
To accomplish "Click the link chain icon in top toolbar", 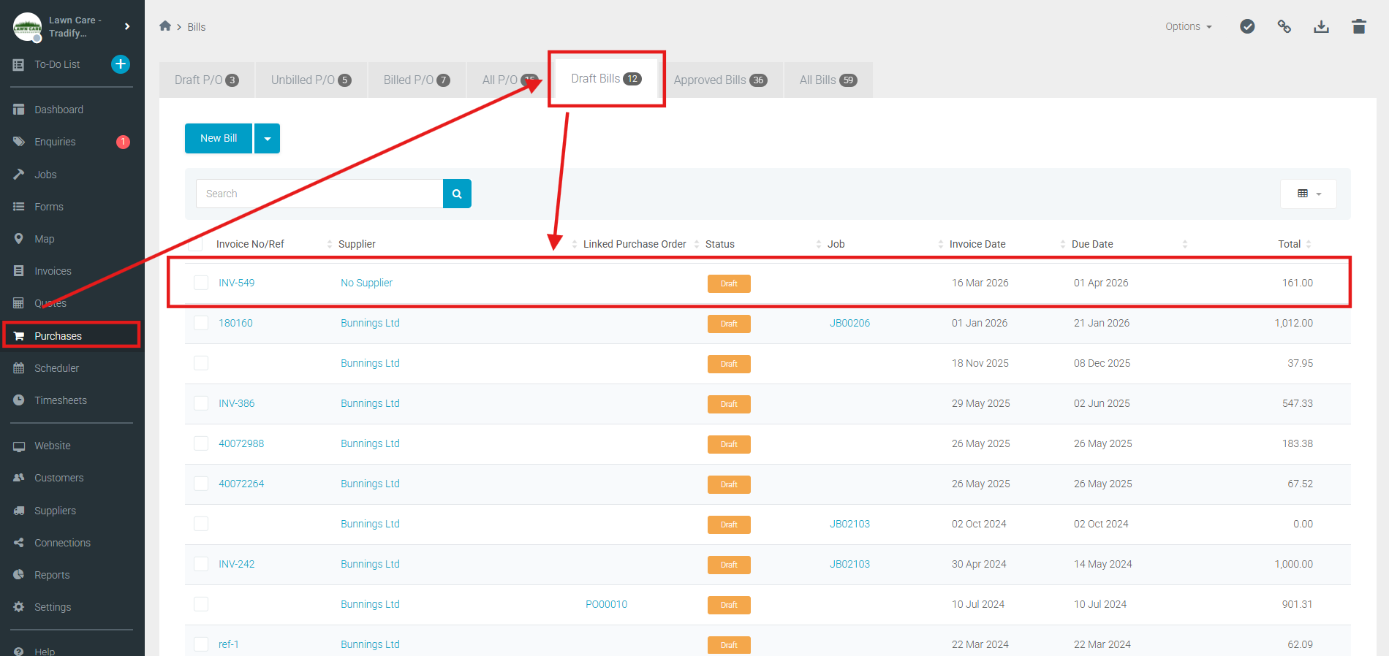I will pos(1284,26).
